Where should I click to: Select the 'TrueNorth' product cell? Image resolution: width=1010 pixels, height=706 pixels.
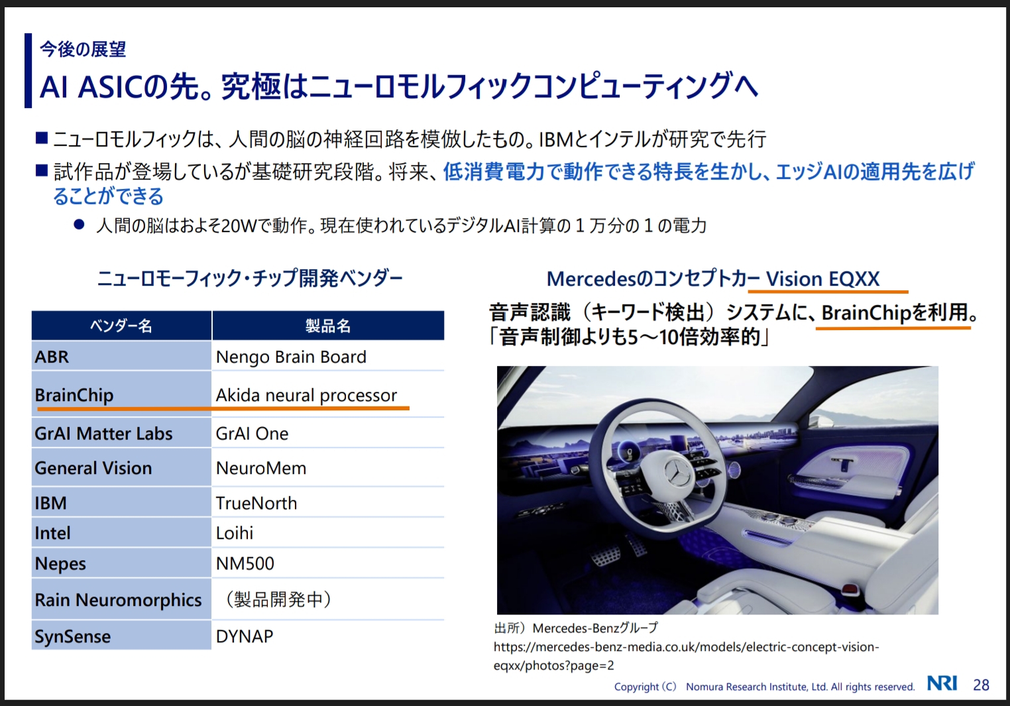[x=328, y=502]
